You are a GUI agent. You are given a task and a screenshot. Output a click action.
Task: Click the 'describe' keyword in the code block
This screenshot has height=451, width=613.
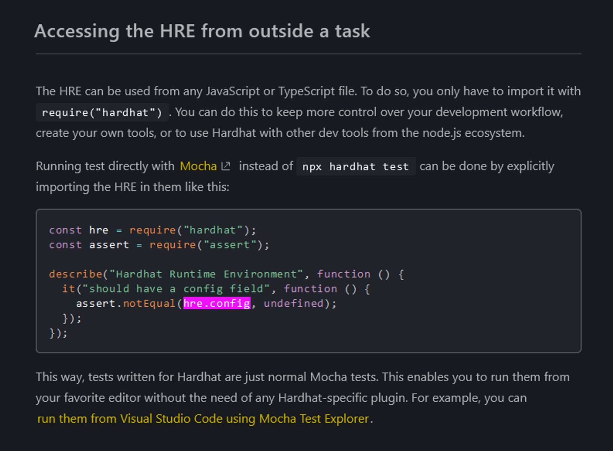(75, 274)
